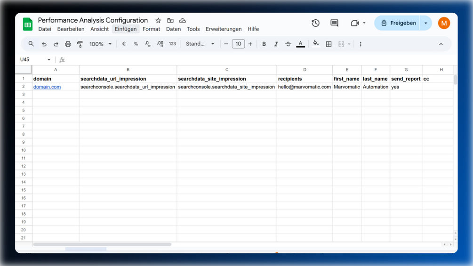Open the Bearbeiten menu
The height and width of the screenshot is (266, 473).
tap(71, 29)
